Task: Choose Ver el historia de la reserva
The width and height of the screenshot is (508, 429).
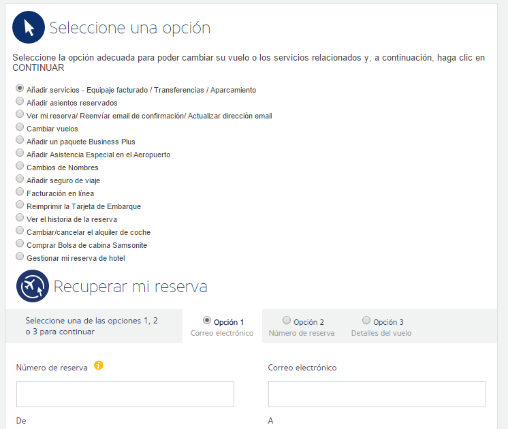Action: [20, 217]
